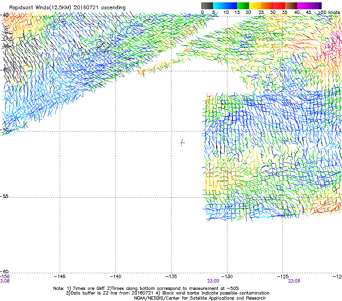The width and height of the screenshot is (342, 301).
Task: Click the cyan 5-10 knots legend swatch
Action: pyautogui.click(x=219, y=6)
